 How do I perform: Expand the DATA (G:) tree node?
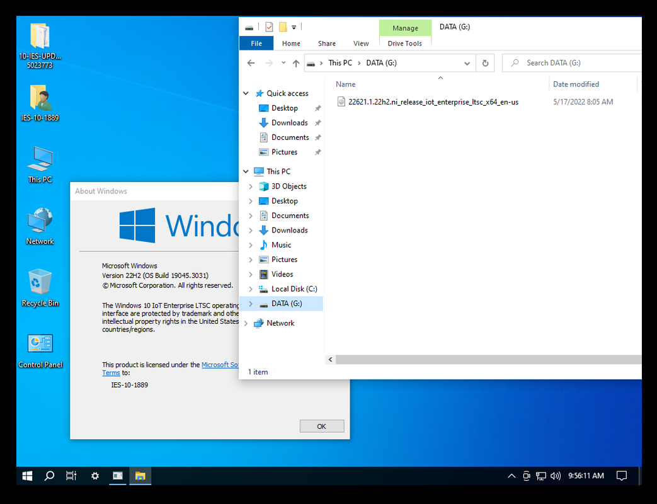click(251, 304)
